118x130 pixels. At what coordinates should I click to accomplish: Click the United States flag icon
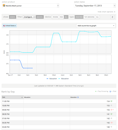(4, 26)
